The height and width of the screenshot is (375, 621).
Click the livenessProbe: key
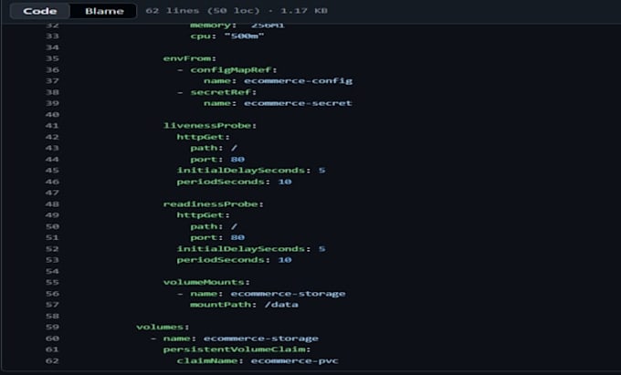210,126
